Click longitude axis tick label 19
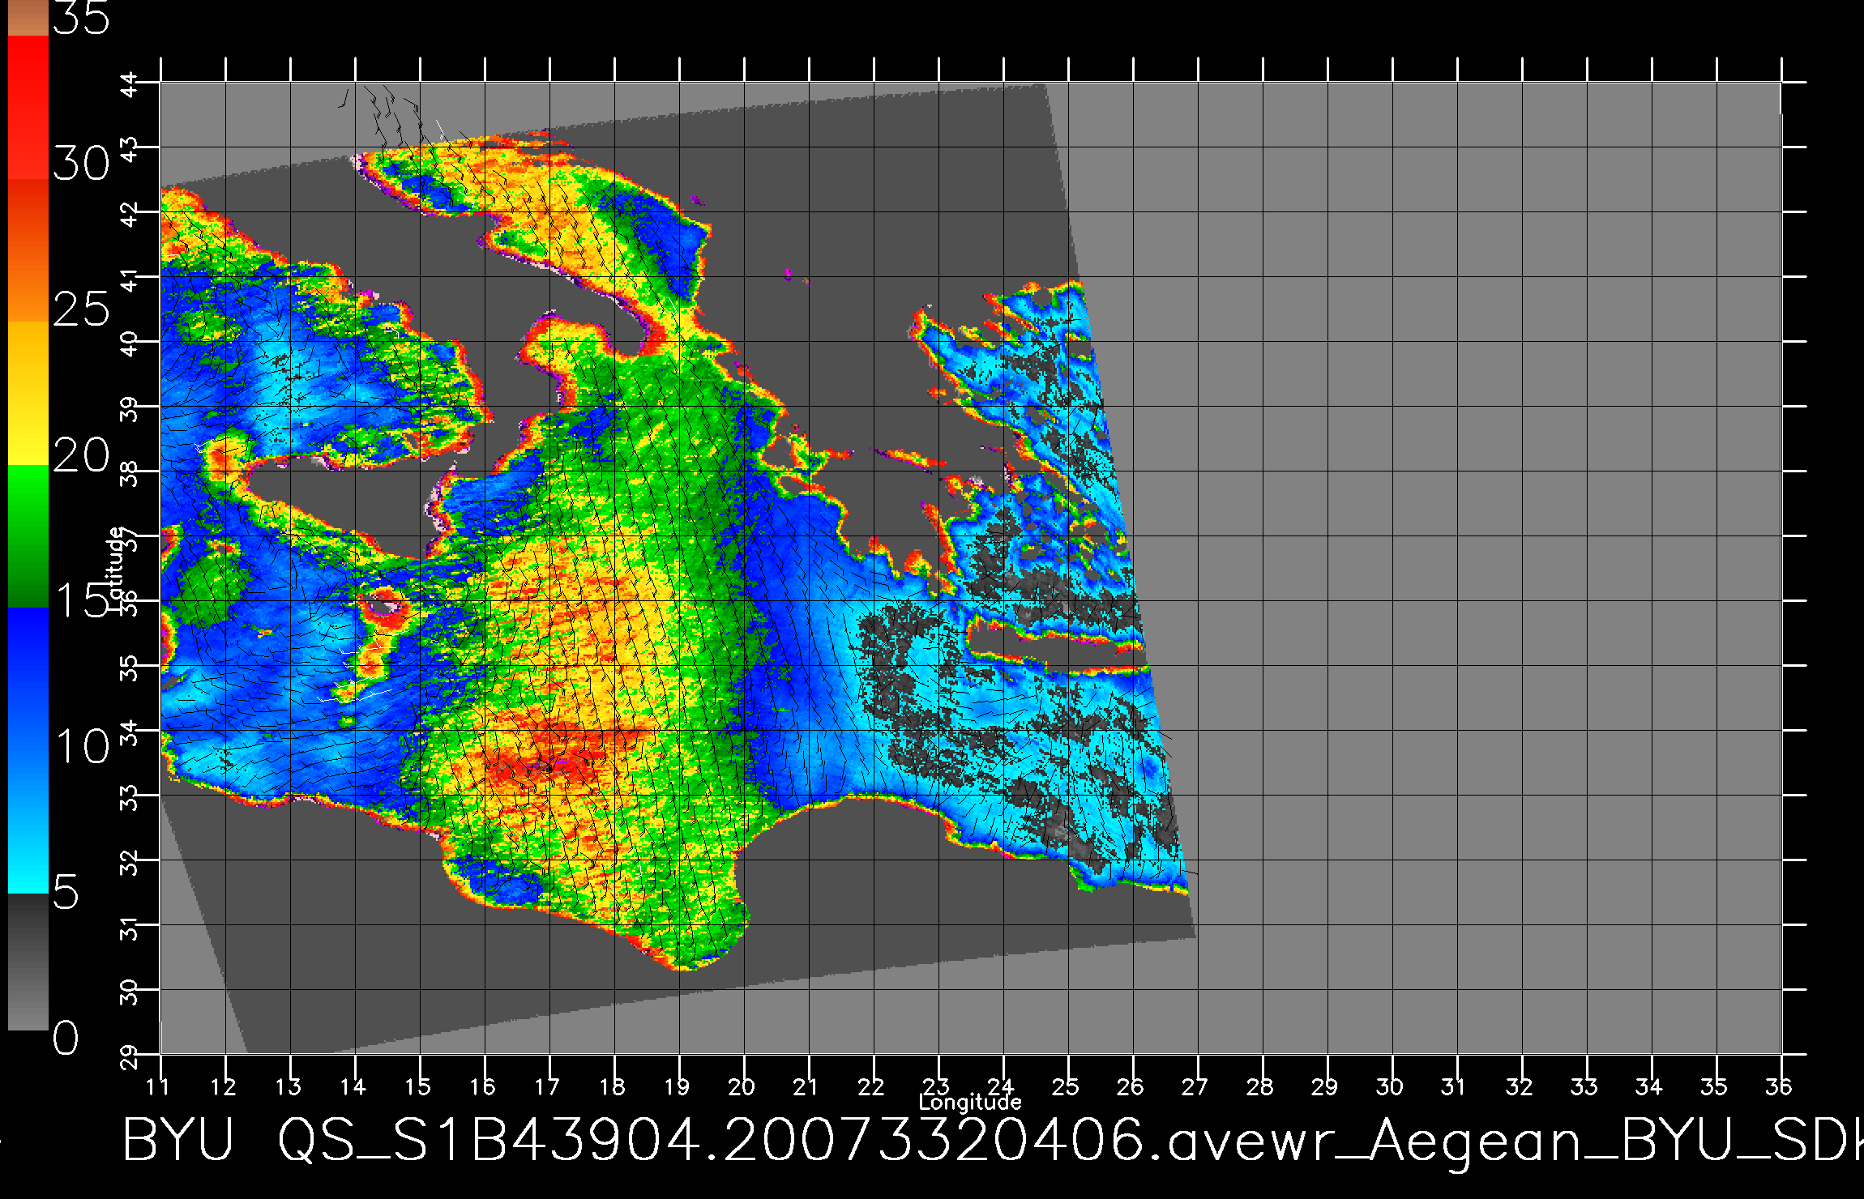Viewport: 1864px width, 1199px height. point(677,1086)
